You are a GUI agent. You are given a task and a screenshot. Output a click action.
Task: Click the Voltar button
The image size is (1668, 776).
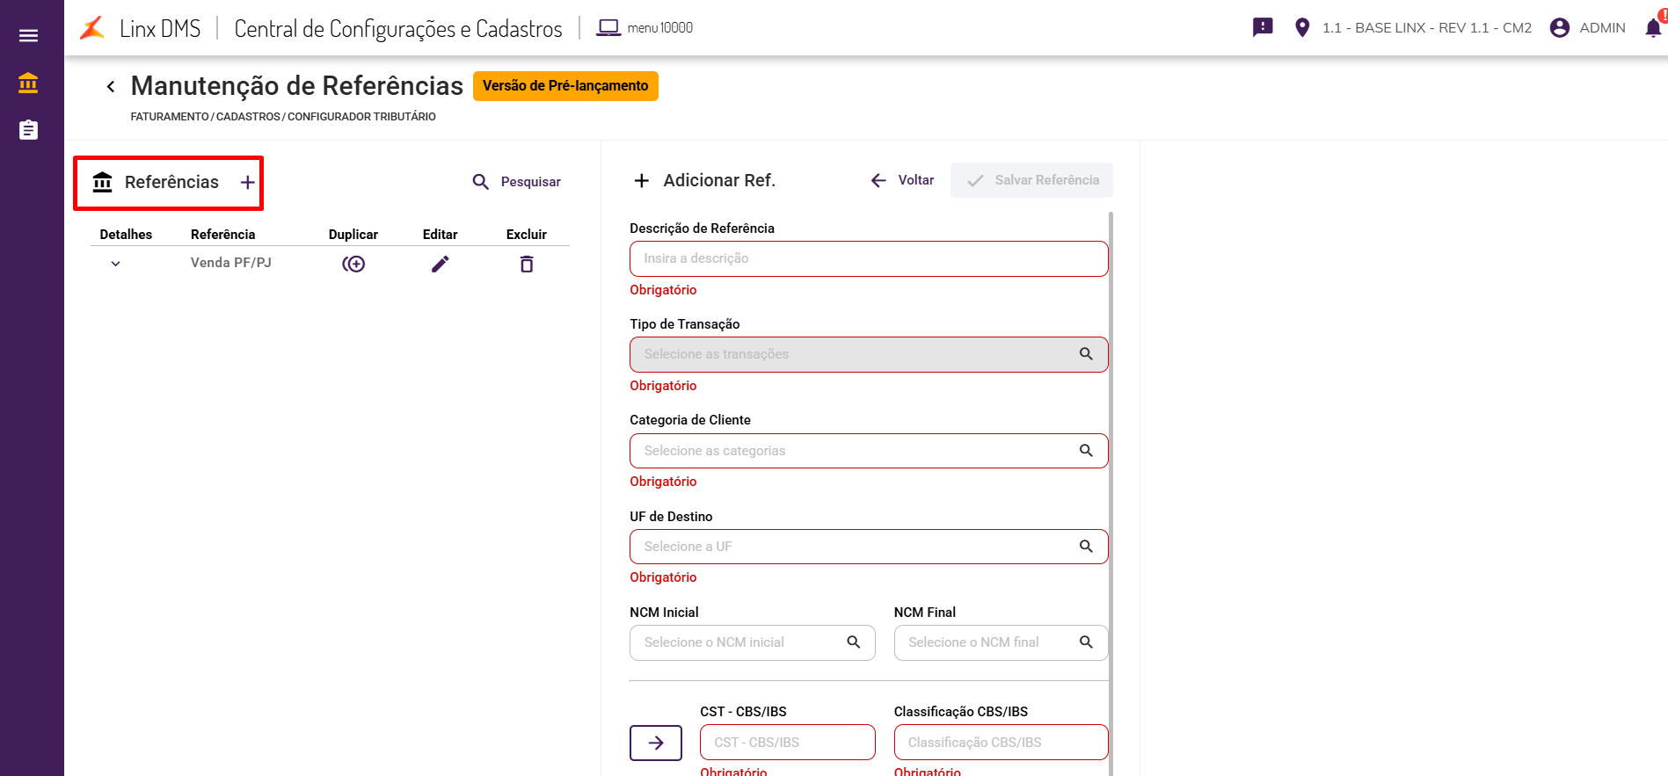point(902,180)
